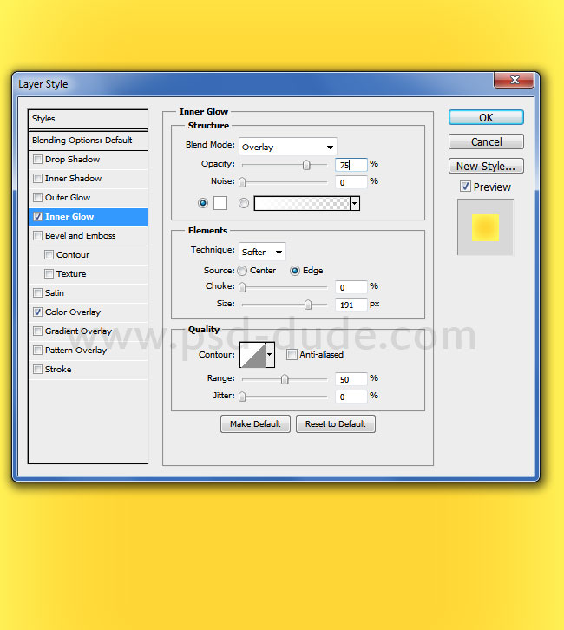Viewport: 564px width, 630px height.
Task: Click the Make Default button
Action: (x=255, y=423)
